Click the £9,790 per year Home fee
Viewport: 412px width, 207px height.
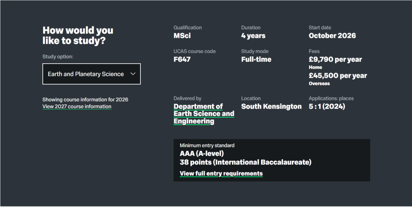point(335,59)
